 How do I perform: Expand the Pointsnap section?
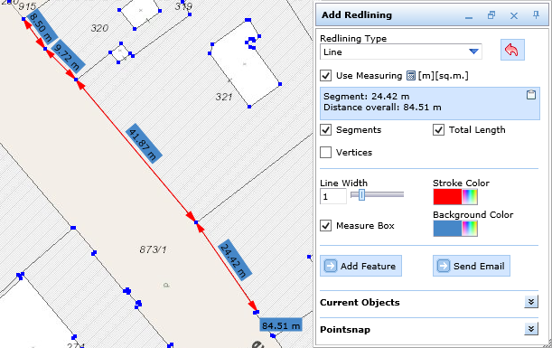(x=531, y=329)
